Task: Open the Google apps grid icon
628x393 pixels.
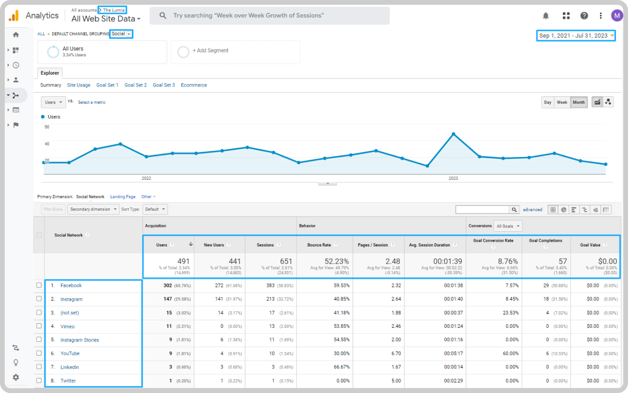Action: 566,16
